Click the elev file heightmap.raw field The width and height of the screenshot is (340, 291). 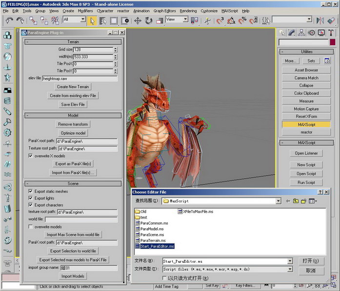[x=80, y=78]
